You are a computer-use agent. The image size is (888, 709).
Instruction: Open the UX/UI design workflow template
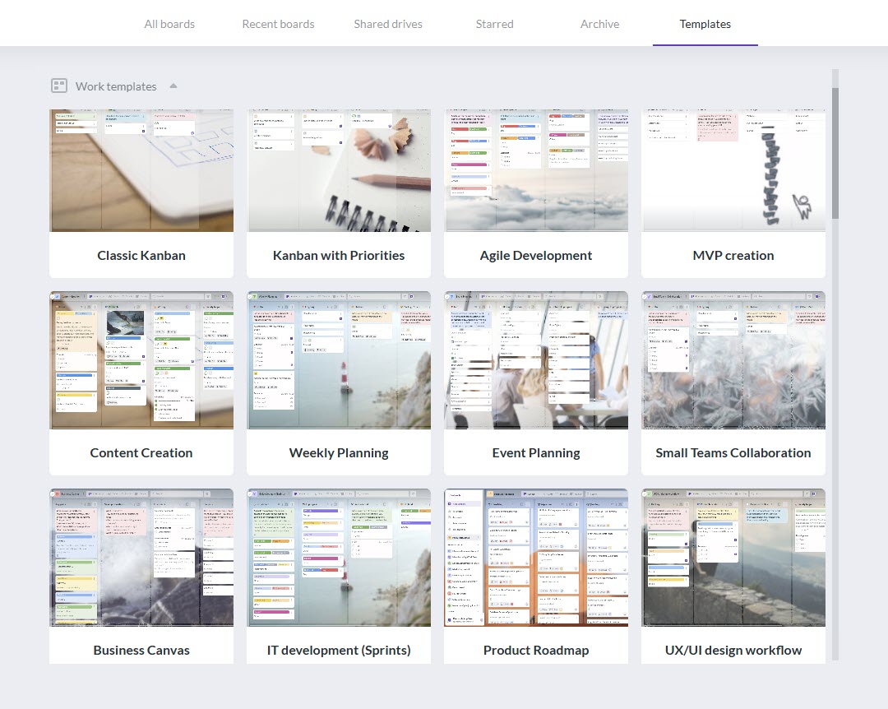(733, 576)
